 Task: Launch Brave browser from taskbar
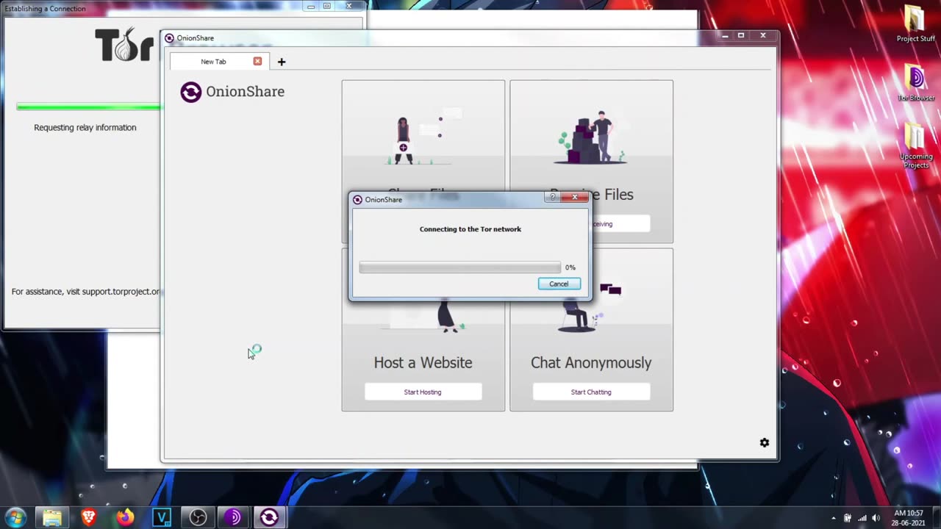88,517
